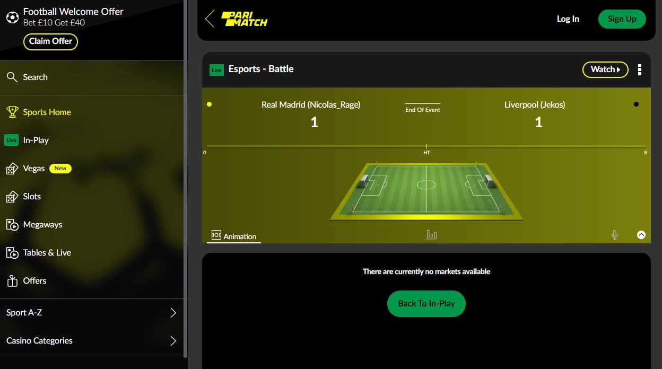Click the Megaways icon in sidebar
This screenshot has height=369, width=662.
[x=12, y=225]
